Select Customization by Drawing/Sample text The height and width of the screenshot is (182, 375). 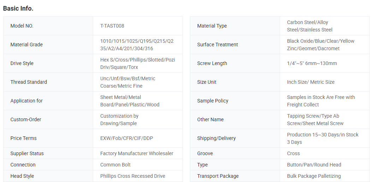[119, 119]
